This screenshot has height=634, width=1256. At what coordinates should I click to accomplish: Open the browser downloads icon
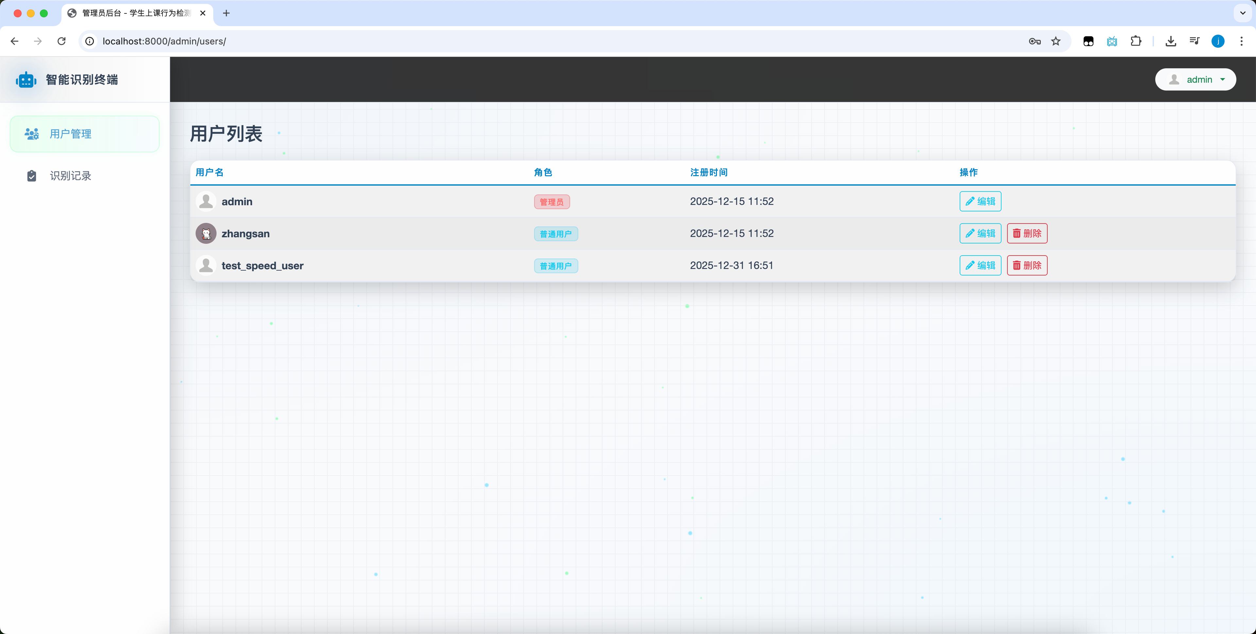tap(1171, 41)
